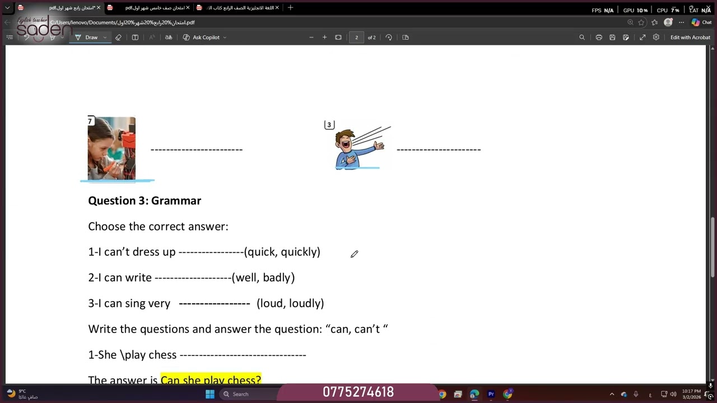Click the address bar file path
Screen dimensions: 717x403
pos(122,22)
